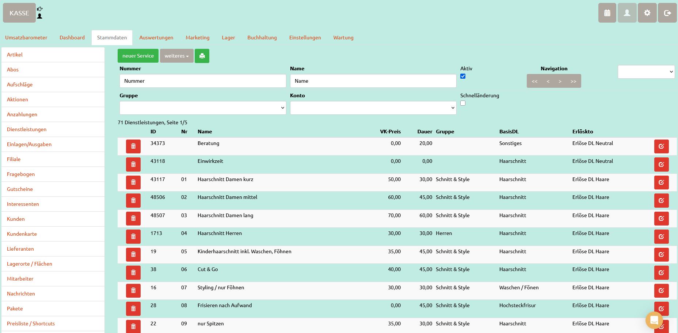Image resolution: width=678 pixels, height=333 pixels.
Task: Expand the Gruppe dropdown
Action: tap(202, 108)
